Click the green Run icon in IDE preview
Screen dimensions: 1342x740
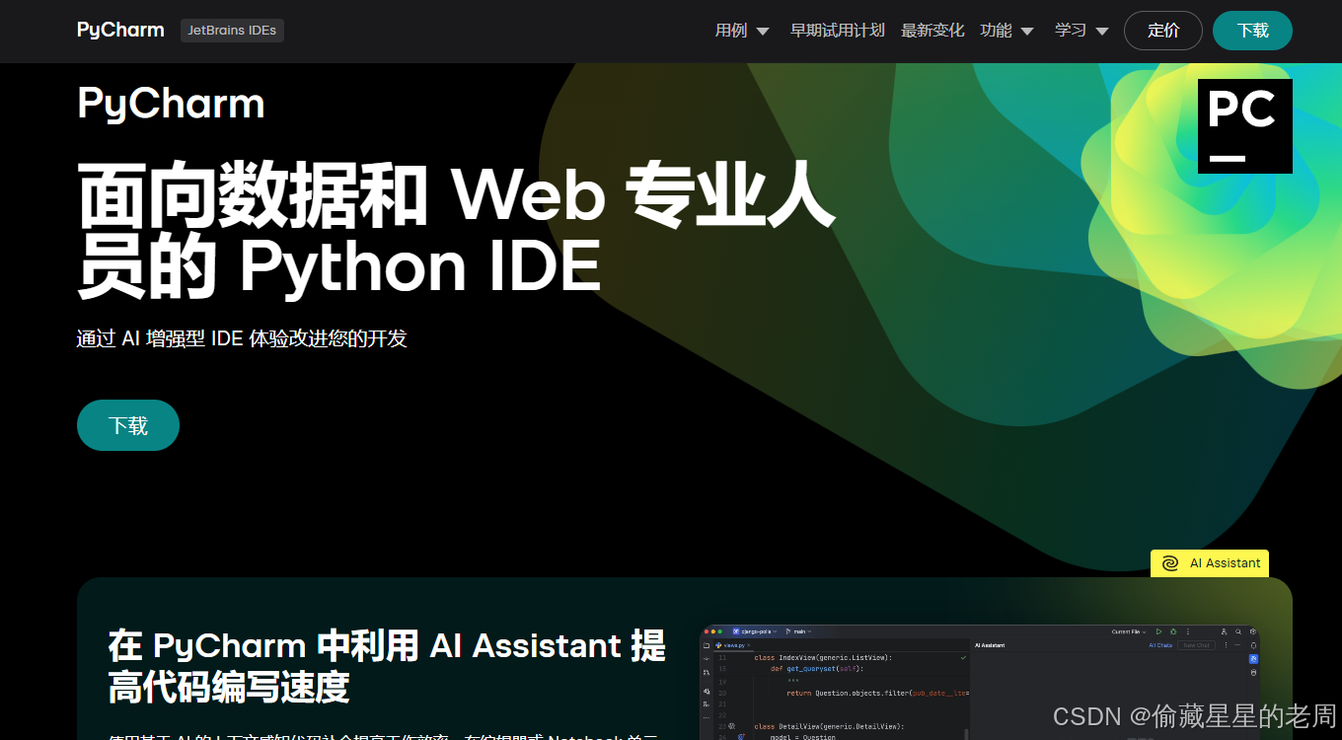coord(1158,631)
